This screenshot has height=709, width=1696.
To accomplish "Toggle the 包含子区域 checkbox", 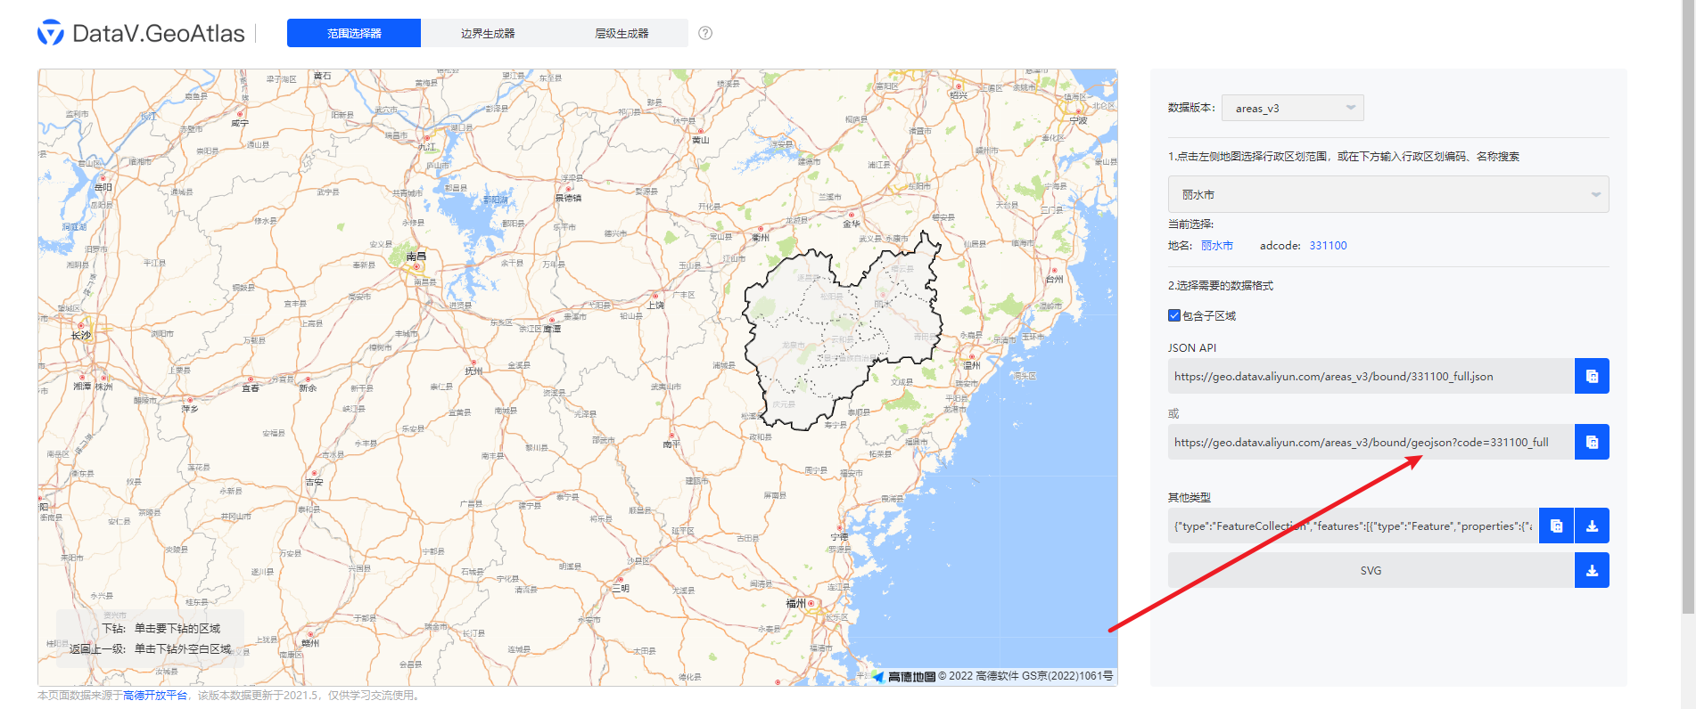I will click(1174, 315).
